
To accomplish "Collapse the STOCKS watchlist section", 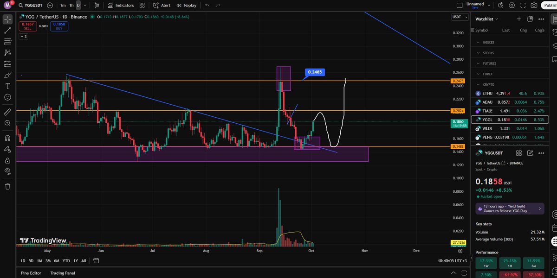I will click(478, 53).
